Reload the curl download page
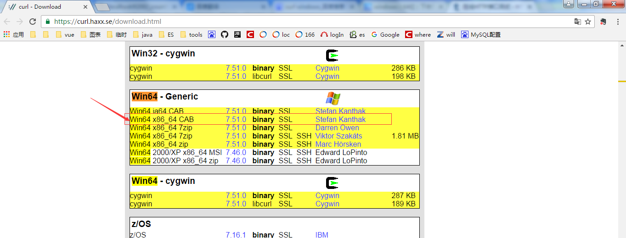Image resolution: width=626 pixels, height=238 pixels. click(x=33, y=22)
